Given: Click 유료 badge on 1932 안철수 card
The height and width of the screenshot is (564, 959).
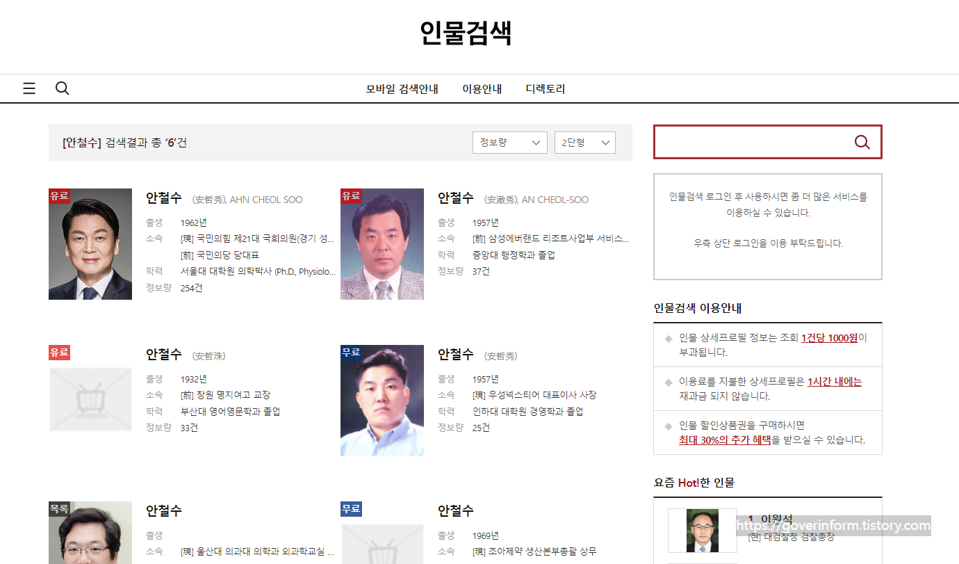Looking at the screenshot, I should (x=59, y=353).
